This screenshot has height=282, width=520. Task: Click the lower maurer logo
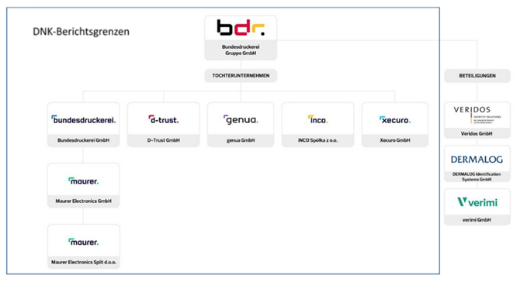point(84,242)
